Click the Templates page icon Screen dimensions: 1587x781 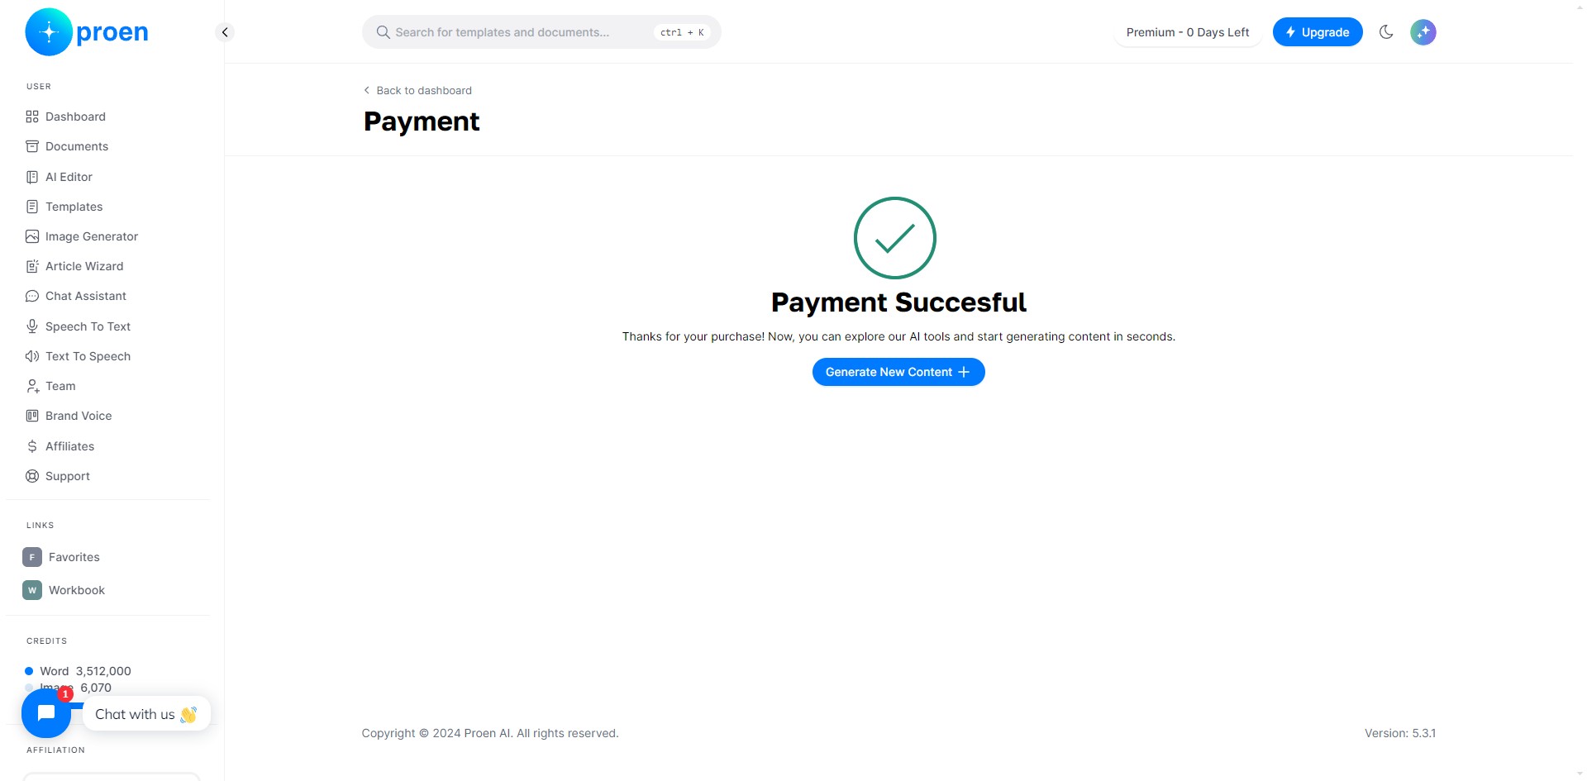[32, 207]
